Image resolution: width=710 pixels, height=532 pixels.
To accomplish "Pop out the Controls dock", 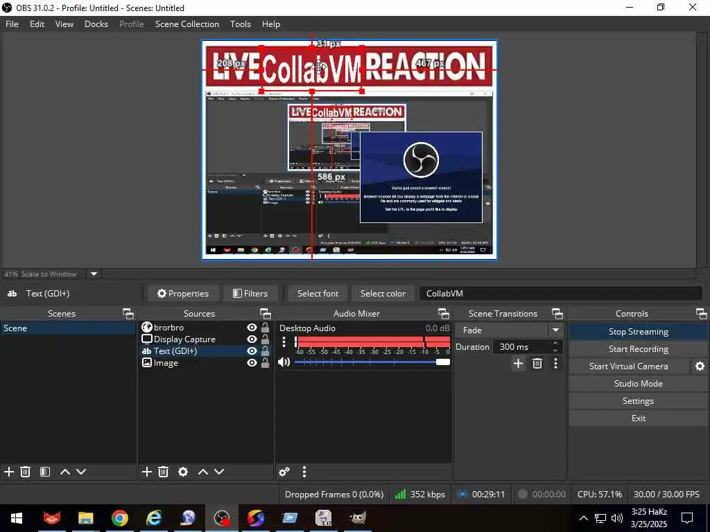I will click(x=701, y=314).
